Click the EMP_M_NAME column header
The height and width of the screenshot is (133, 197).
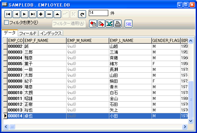88,41
